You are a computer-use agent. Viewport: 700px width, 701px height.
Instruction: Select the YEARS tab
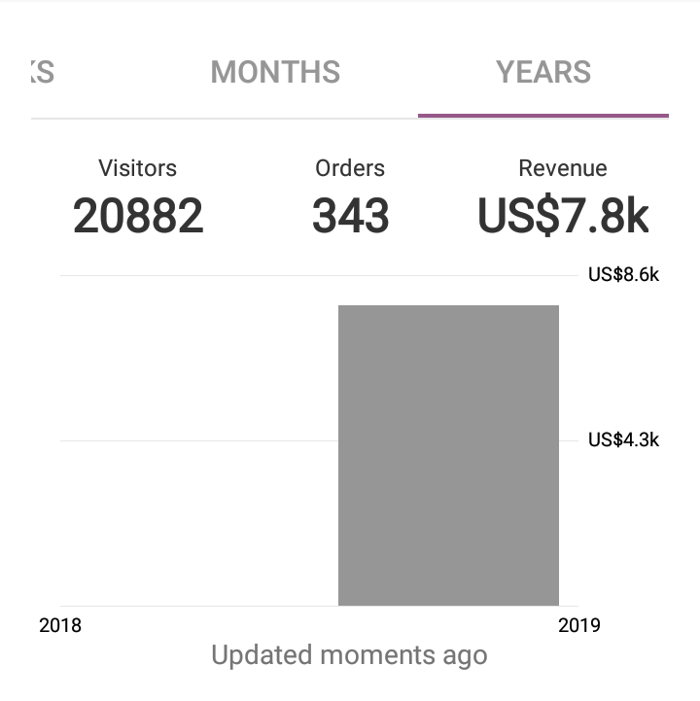click(x=543, y=73)
